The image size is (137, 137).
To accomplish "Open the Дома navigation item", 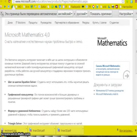I will coord(10,22).
